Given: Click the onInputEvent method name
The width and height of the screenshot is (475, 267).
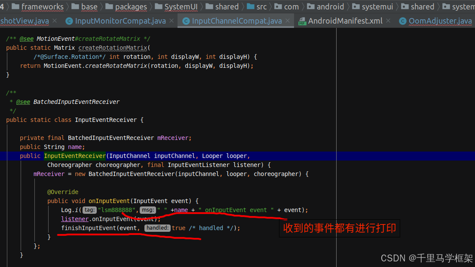Looking at the screenshot, I should [x=109, y=201].
